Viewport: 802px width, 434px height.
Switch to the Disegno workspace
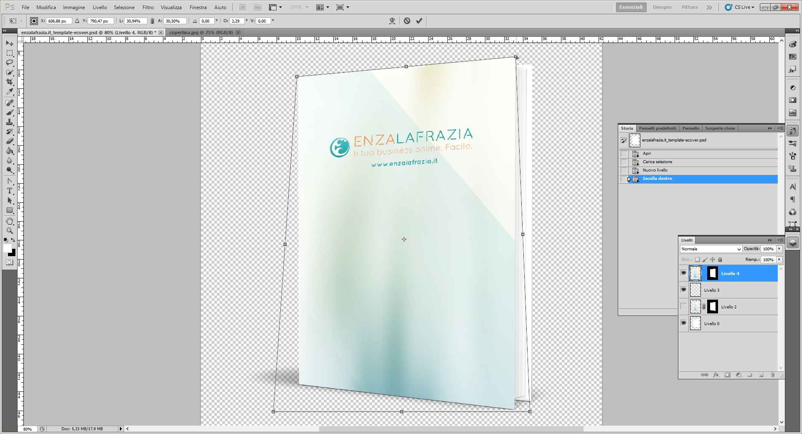662,7
